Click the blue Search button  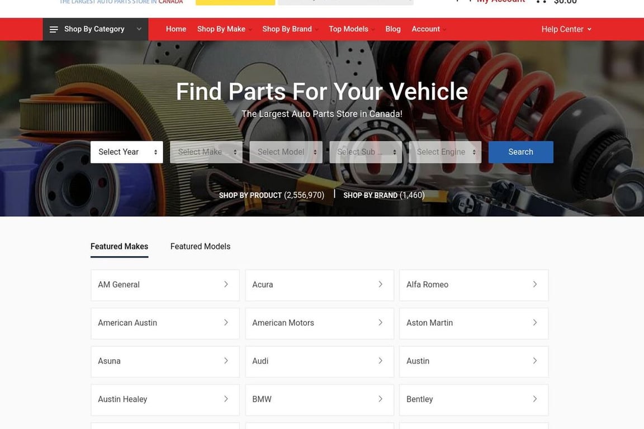(x=521, y=152)
